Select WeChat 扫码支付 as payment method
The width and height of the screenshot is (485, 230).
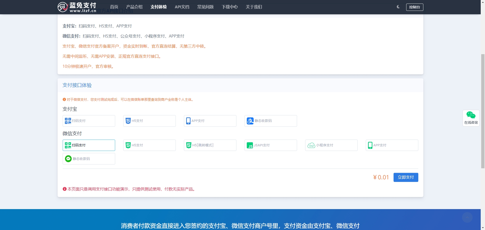89,145
